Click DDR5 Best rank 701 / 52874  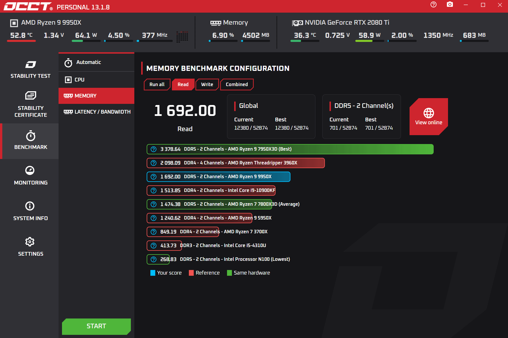click(379, 128)
